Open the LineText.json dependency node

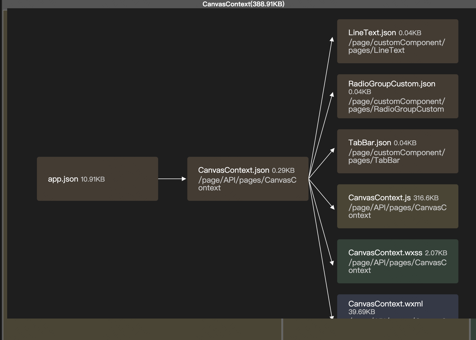coord(398,41)
